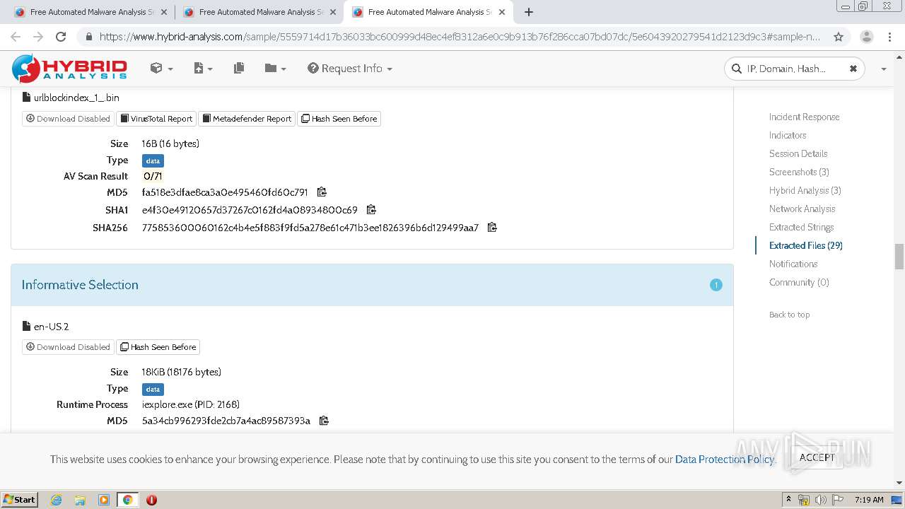Screen dimensions: 905x509
Task: Open the sandbox cube dropdown menu
Action: 161,68
